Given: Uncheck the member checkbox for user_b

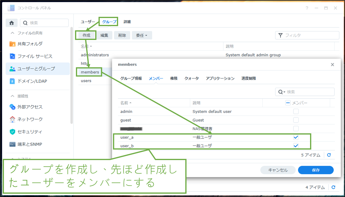Looking at the screenshot, I should [x=296, y=146].
